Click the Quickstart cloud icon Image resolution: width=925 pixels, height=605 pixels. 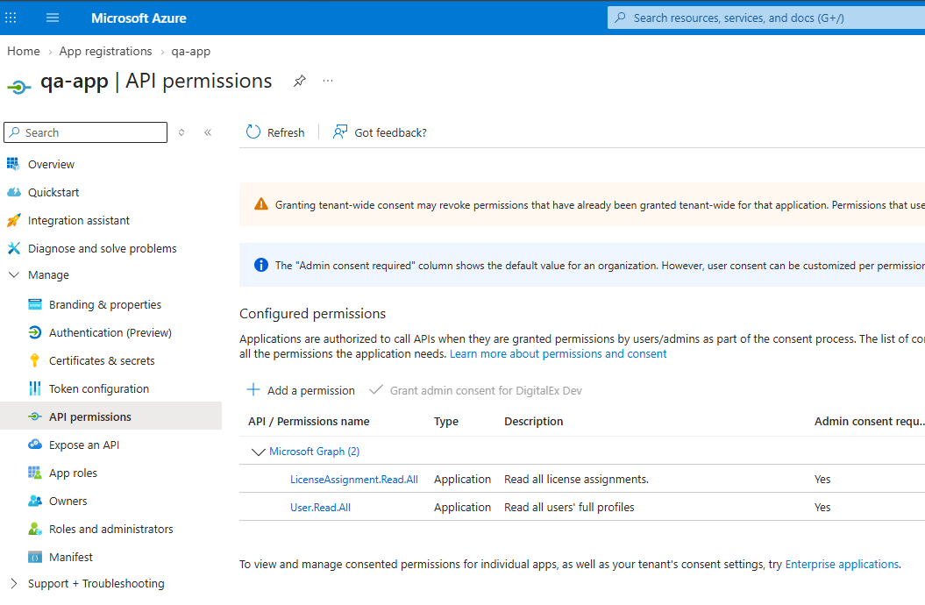tap(13, 192)
